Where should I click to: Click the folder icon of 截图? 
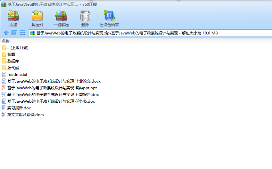[x=4, y=55]
